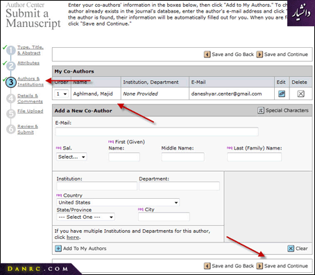Go to Details & Comments step
315x275 pixels.
pos(30,98)
